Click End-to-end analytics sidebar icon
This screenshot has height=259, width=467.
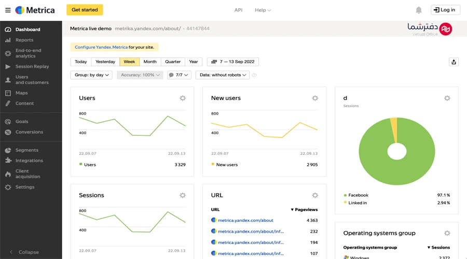8,53
